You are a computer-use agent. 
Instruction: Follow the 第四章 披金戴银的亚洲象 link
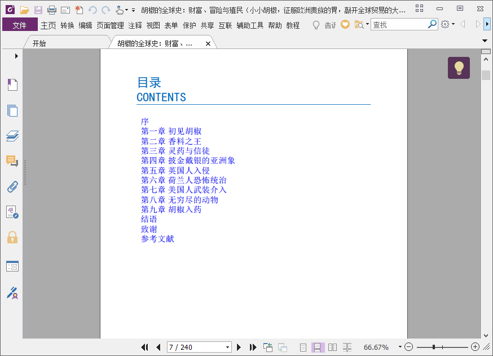[x=188, y=161]
